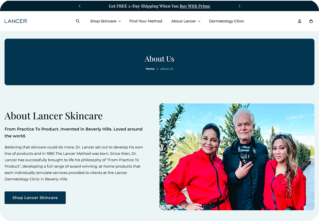The height and width of the screenshot is (221, 319).
Task: Open Shop Skincare menu
Action: [x=103, y=21]
